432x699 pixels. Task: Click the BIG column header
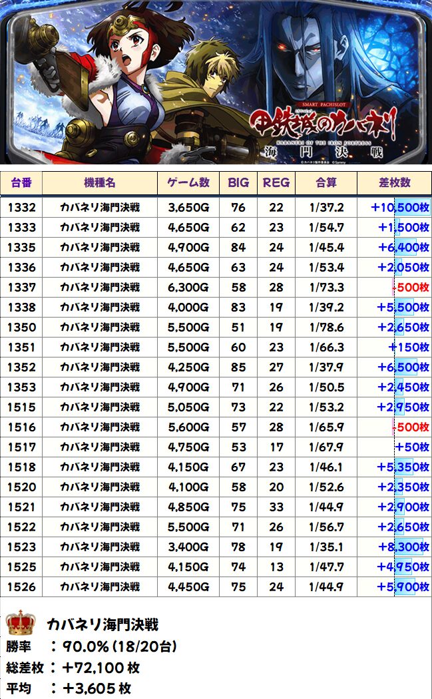(x=238, y=183)
